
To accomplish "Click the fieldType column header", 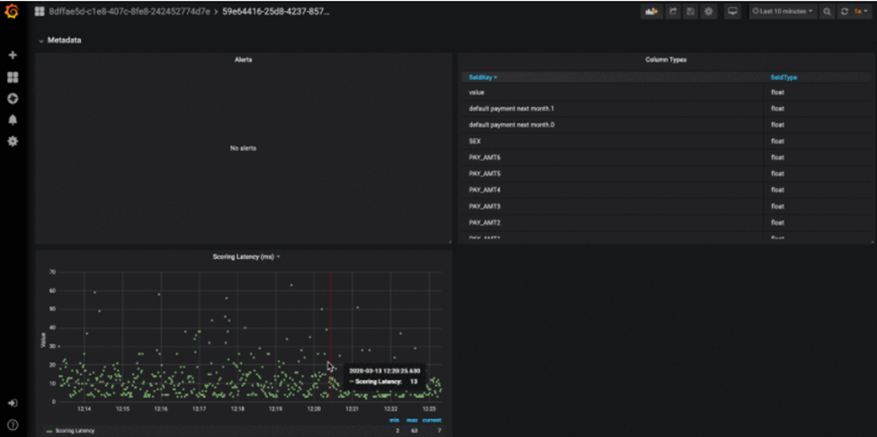I will [x=783, y=77].
